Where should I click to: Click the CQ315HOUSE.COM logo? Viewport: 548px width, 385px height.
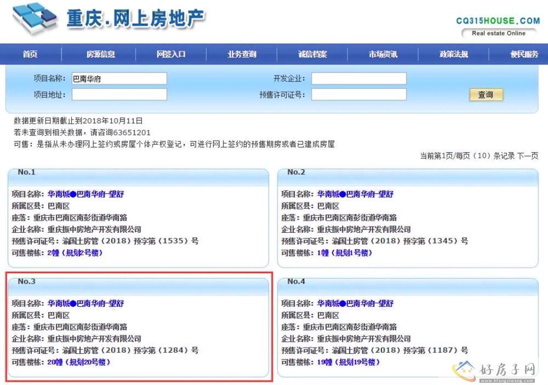pyautogui.click(x=498, y=21)
